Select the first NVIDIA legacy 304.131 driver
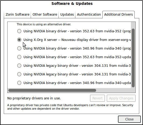The height and width of the screenshot is (125, 143). click(x=19, y=66)
